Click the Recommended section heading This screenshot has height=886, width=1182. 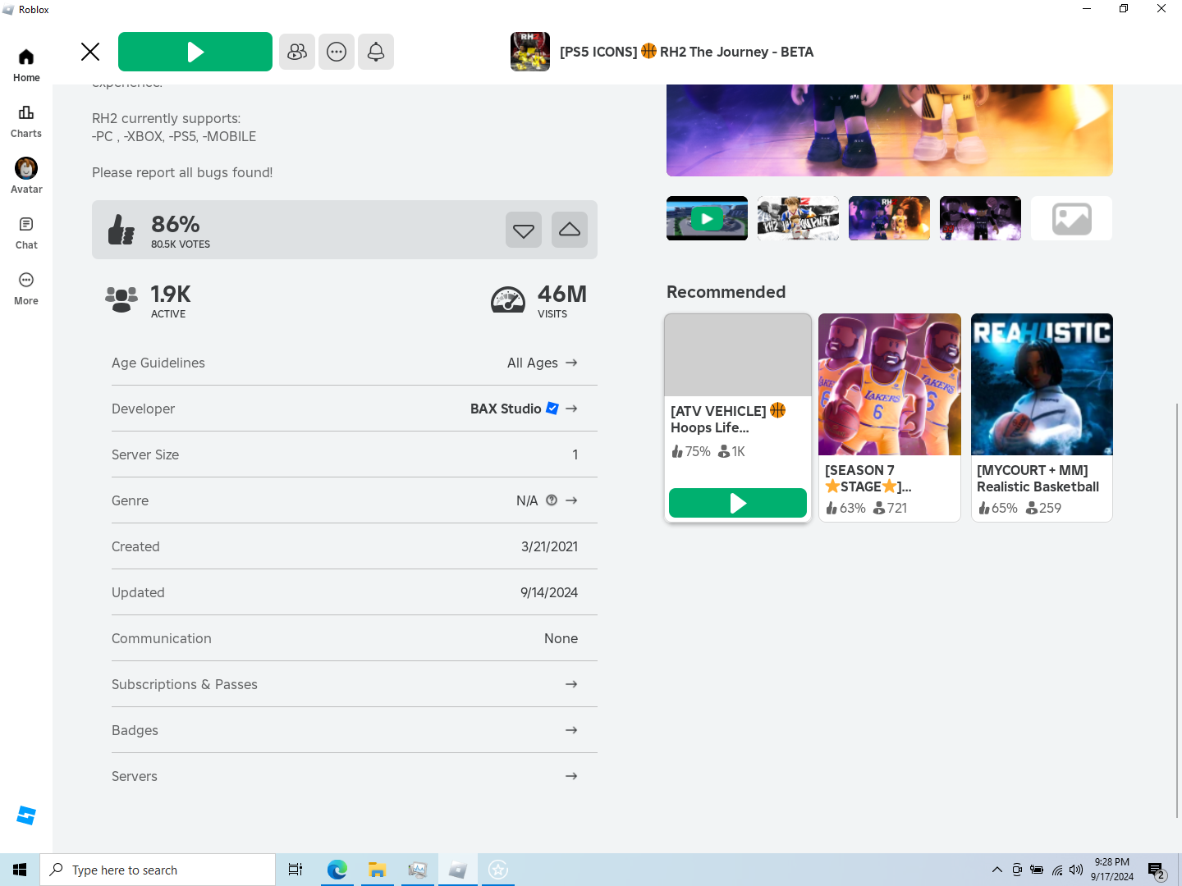pos(726,292)
